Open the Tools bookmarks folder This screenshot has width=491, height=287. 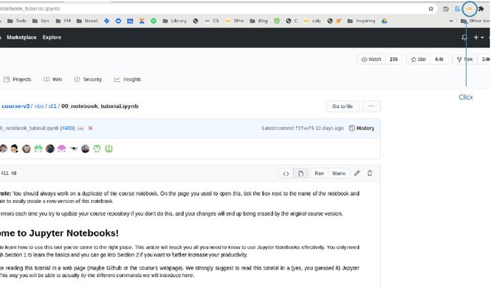point(17,21)
